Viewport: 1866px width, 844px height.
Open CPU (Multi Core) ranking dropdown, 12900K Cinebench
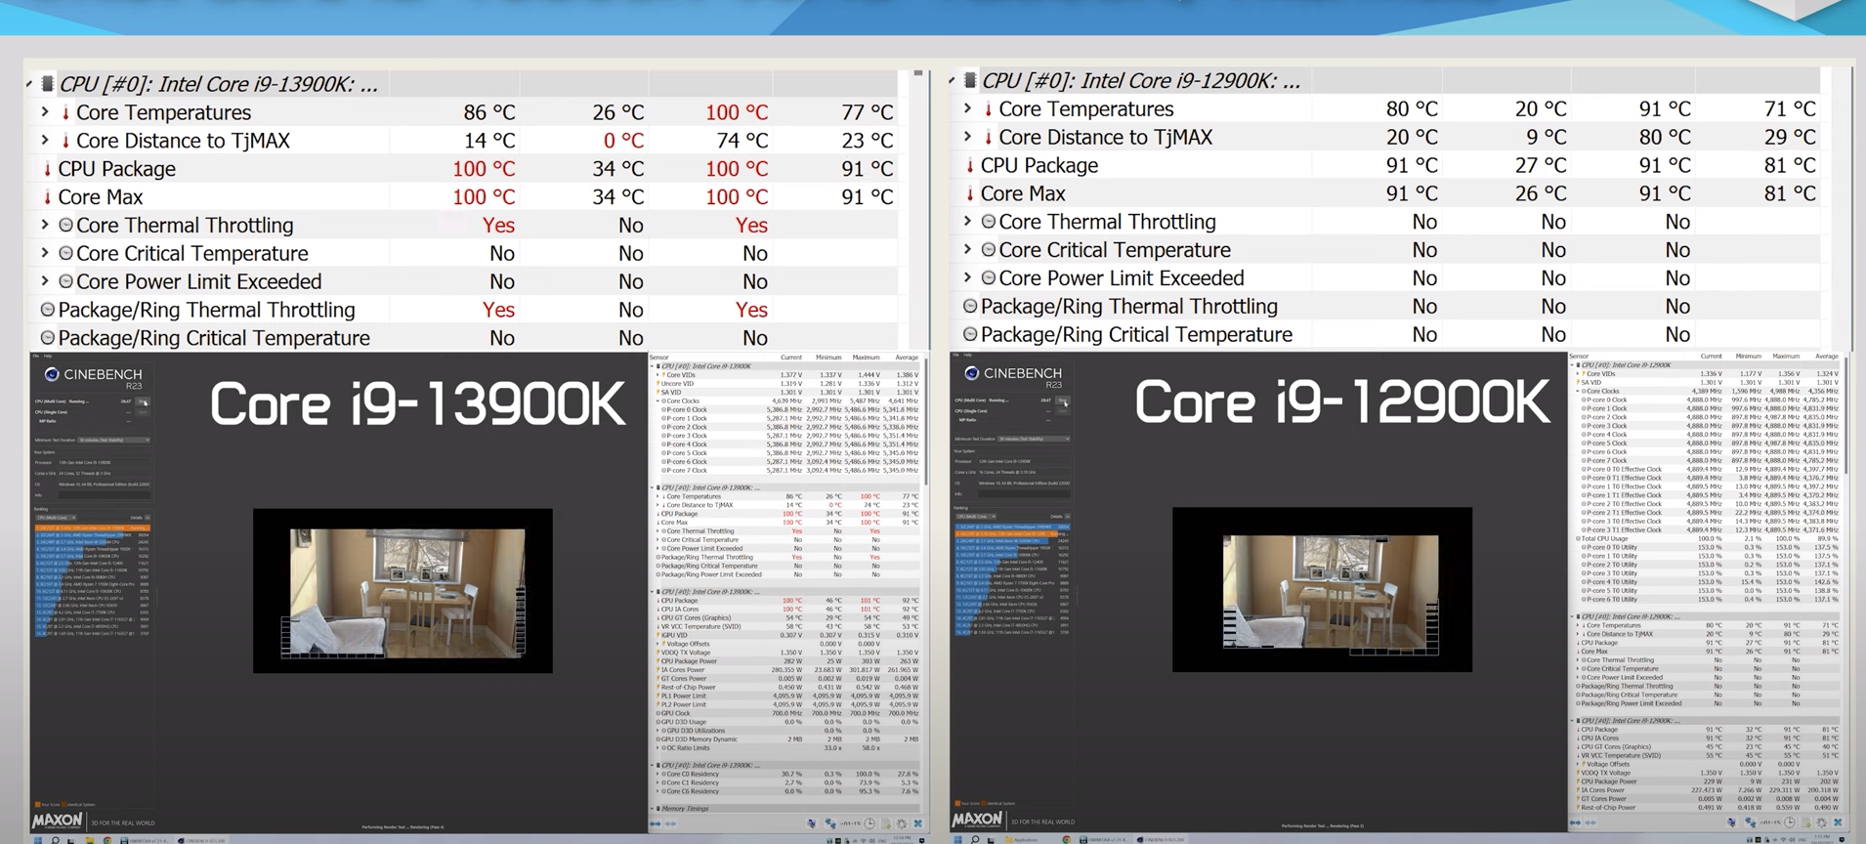(x=976, y=516)
